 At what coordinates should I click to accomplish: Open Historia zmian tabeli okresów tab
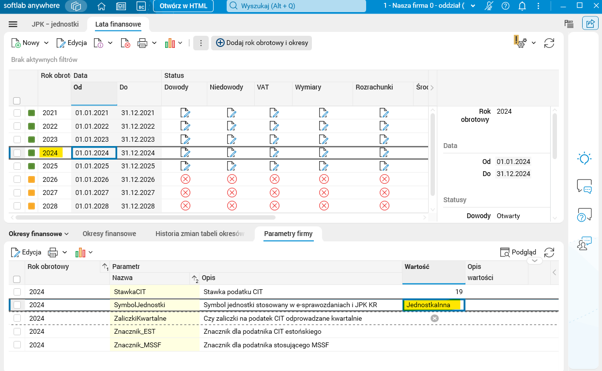click(200, 234)
